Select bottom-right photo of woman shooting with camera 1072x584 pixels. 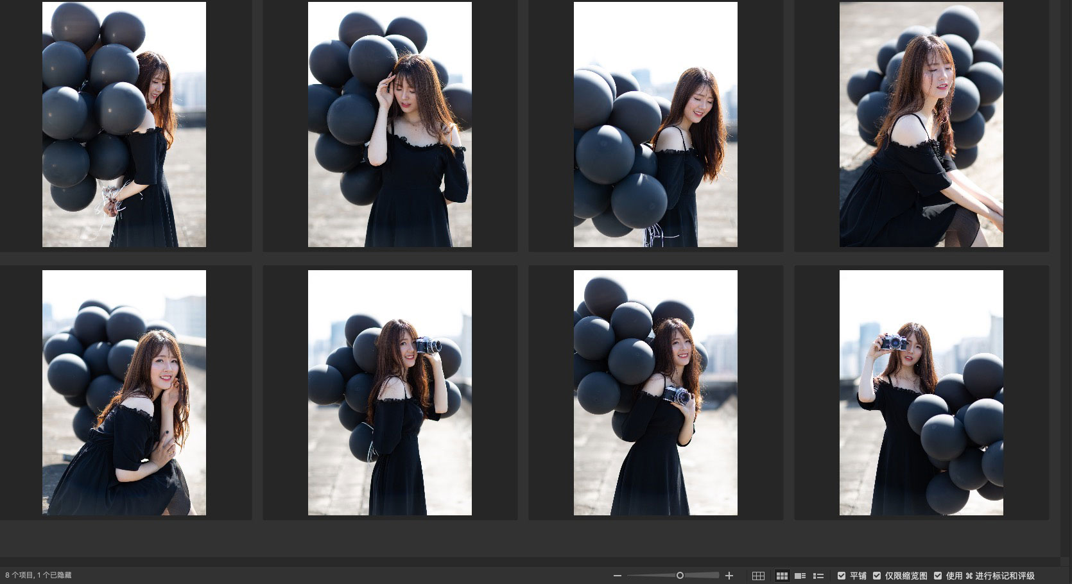pyautogui.click(x=921, y=393)
